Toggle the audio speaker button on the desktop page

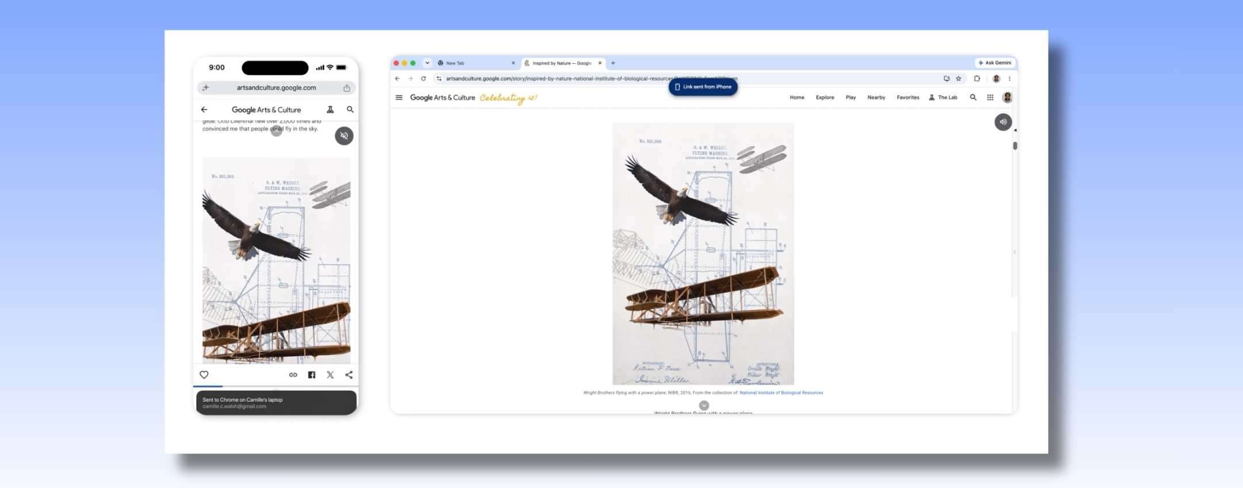tap(1003, 122)
